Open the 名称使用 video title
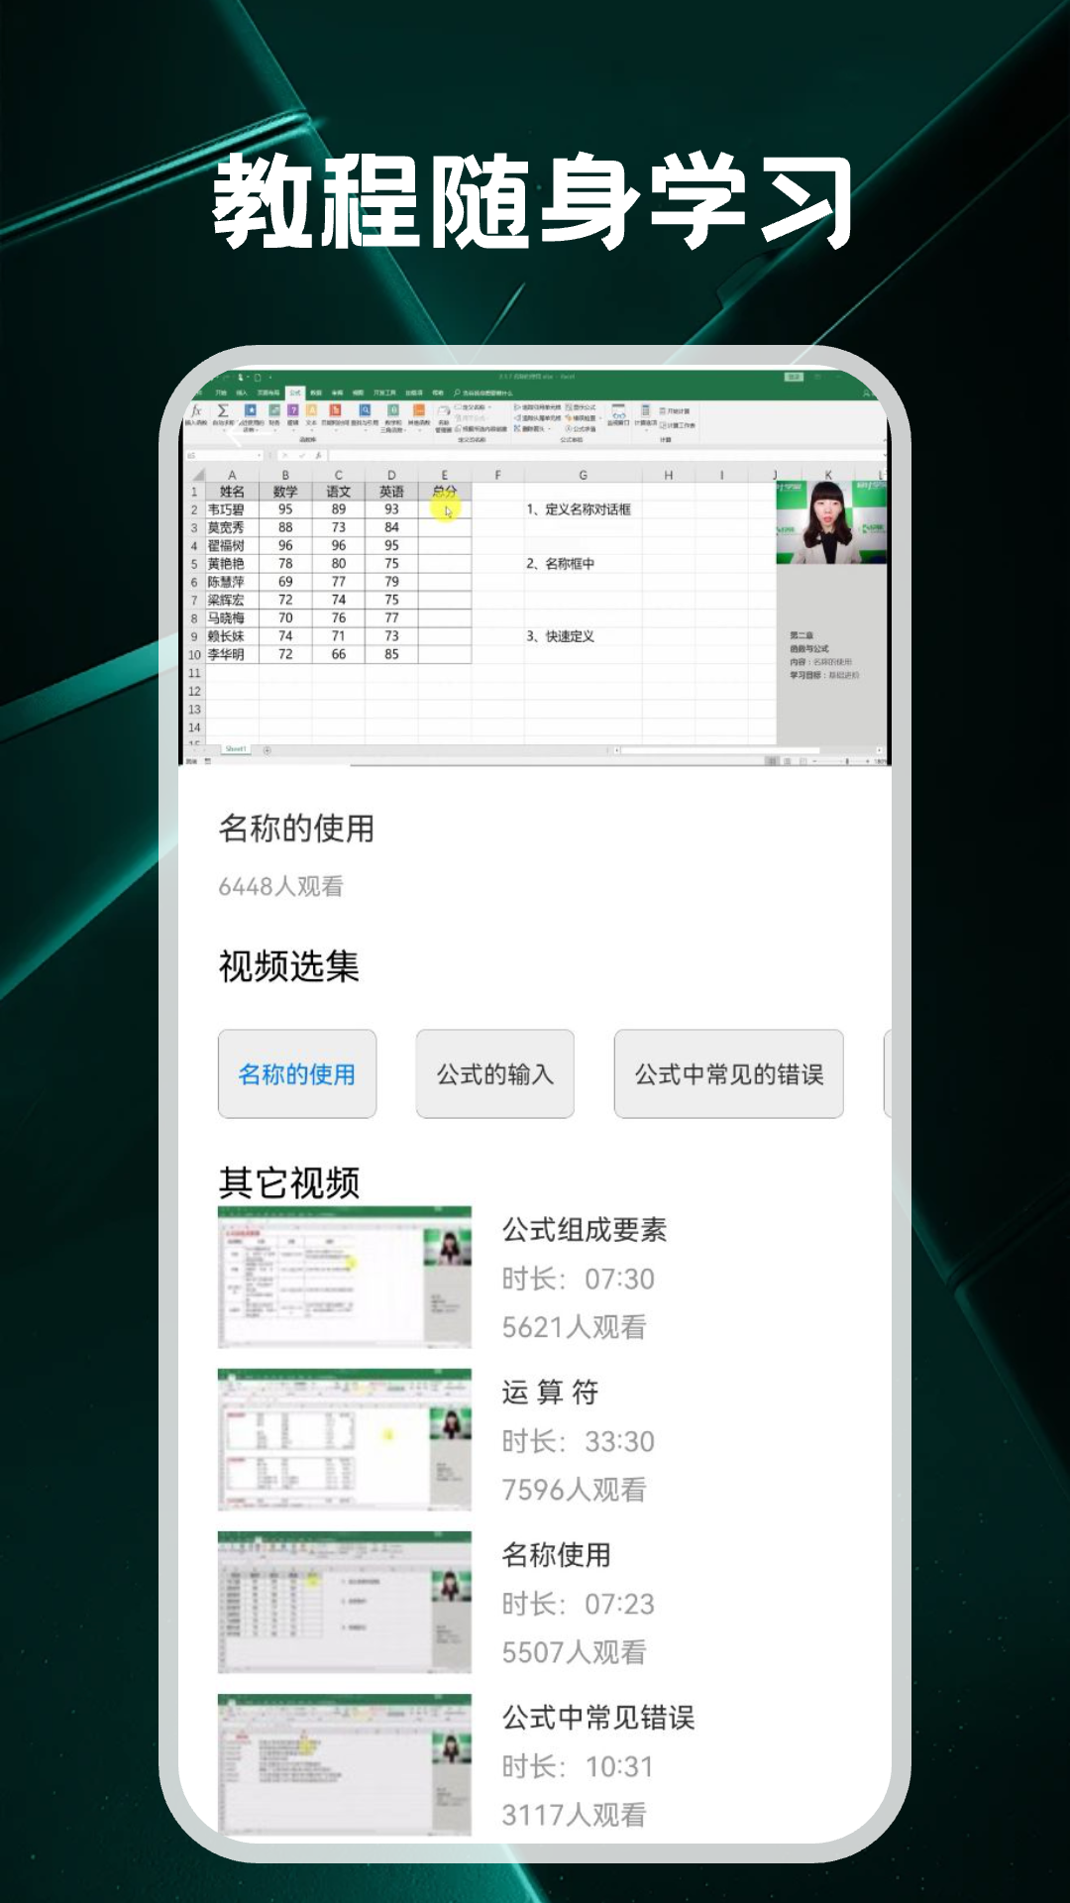This screenshot has width=1070, height=1903. (557, 1555)
